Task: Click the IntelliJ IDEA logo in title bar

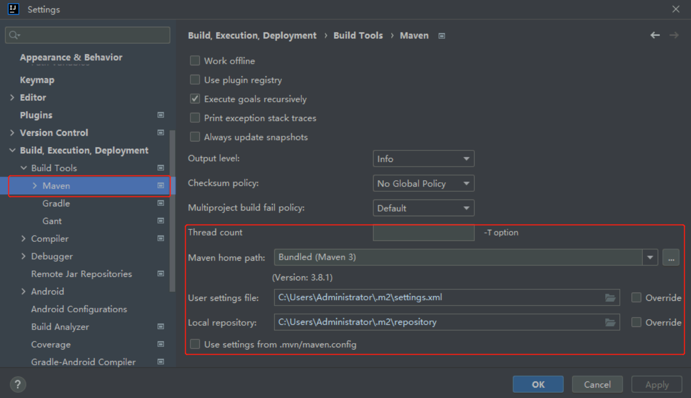Action: [14, 9]
